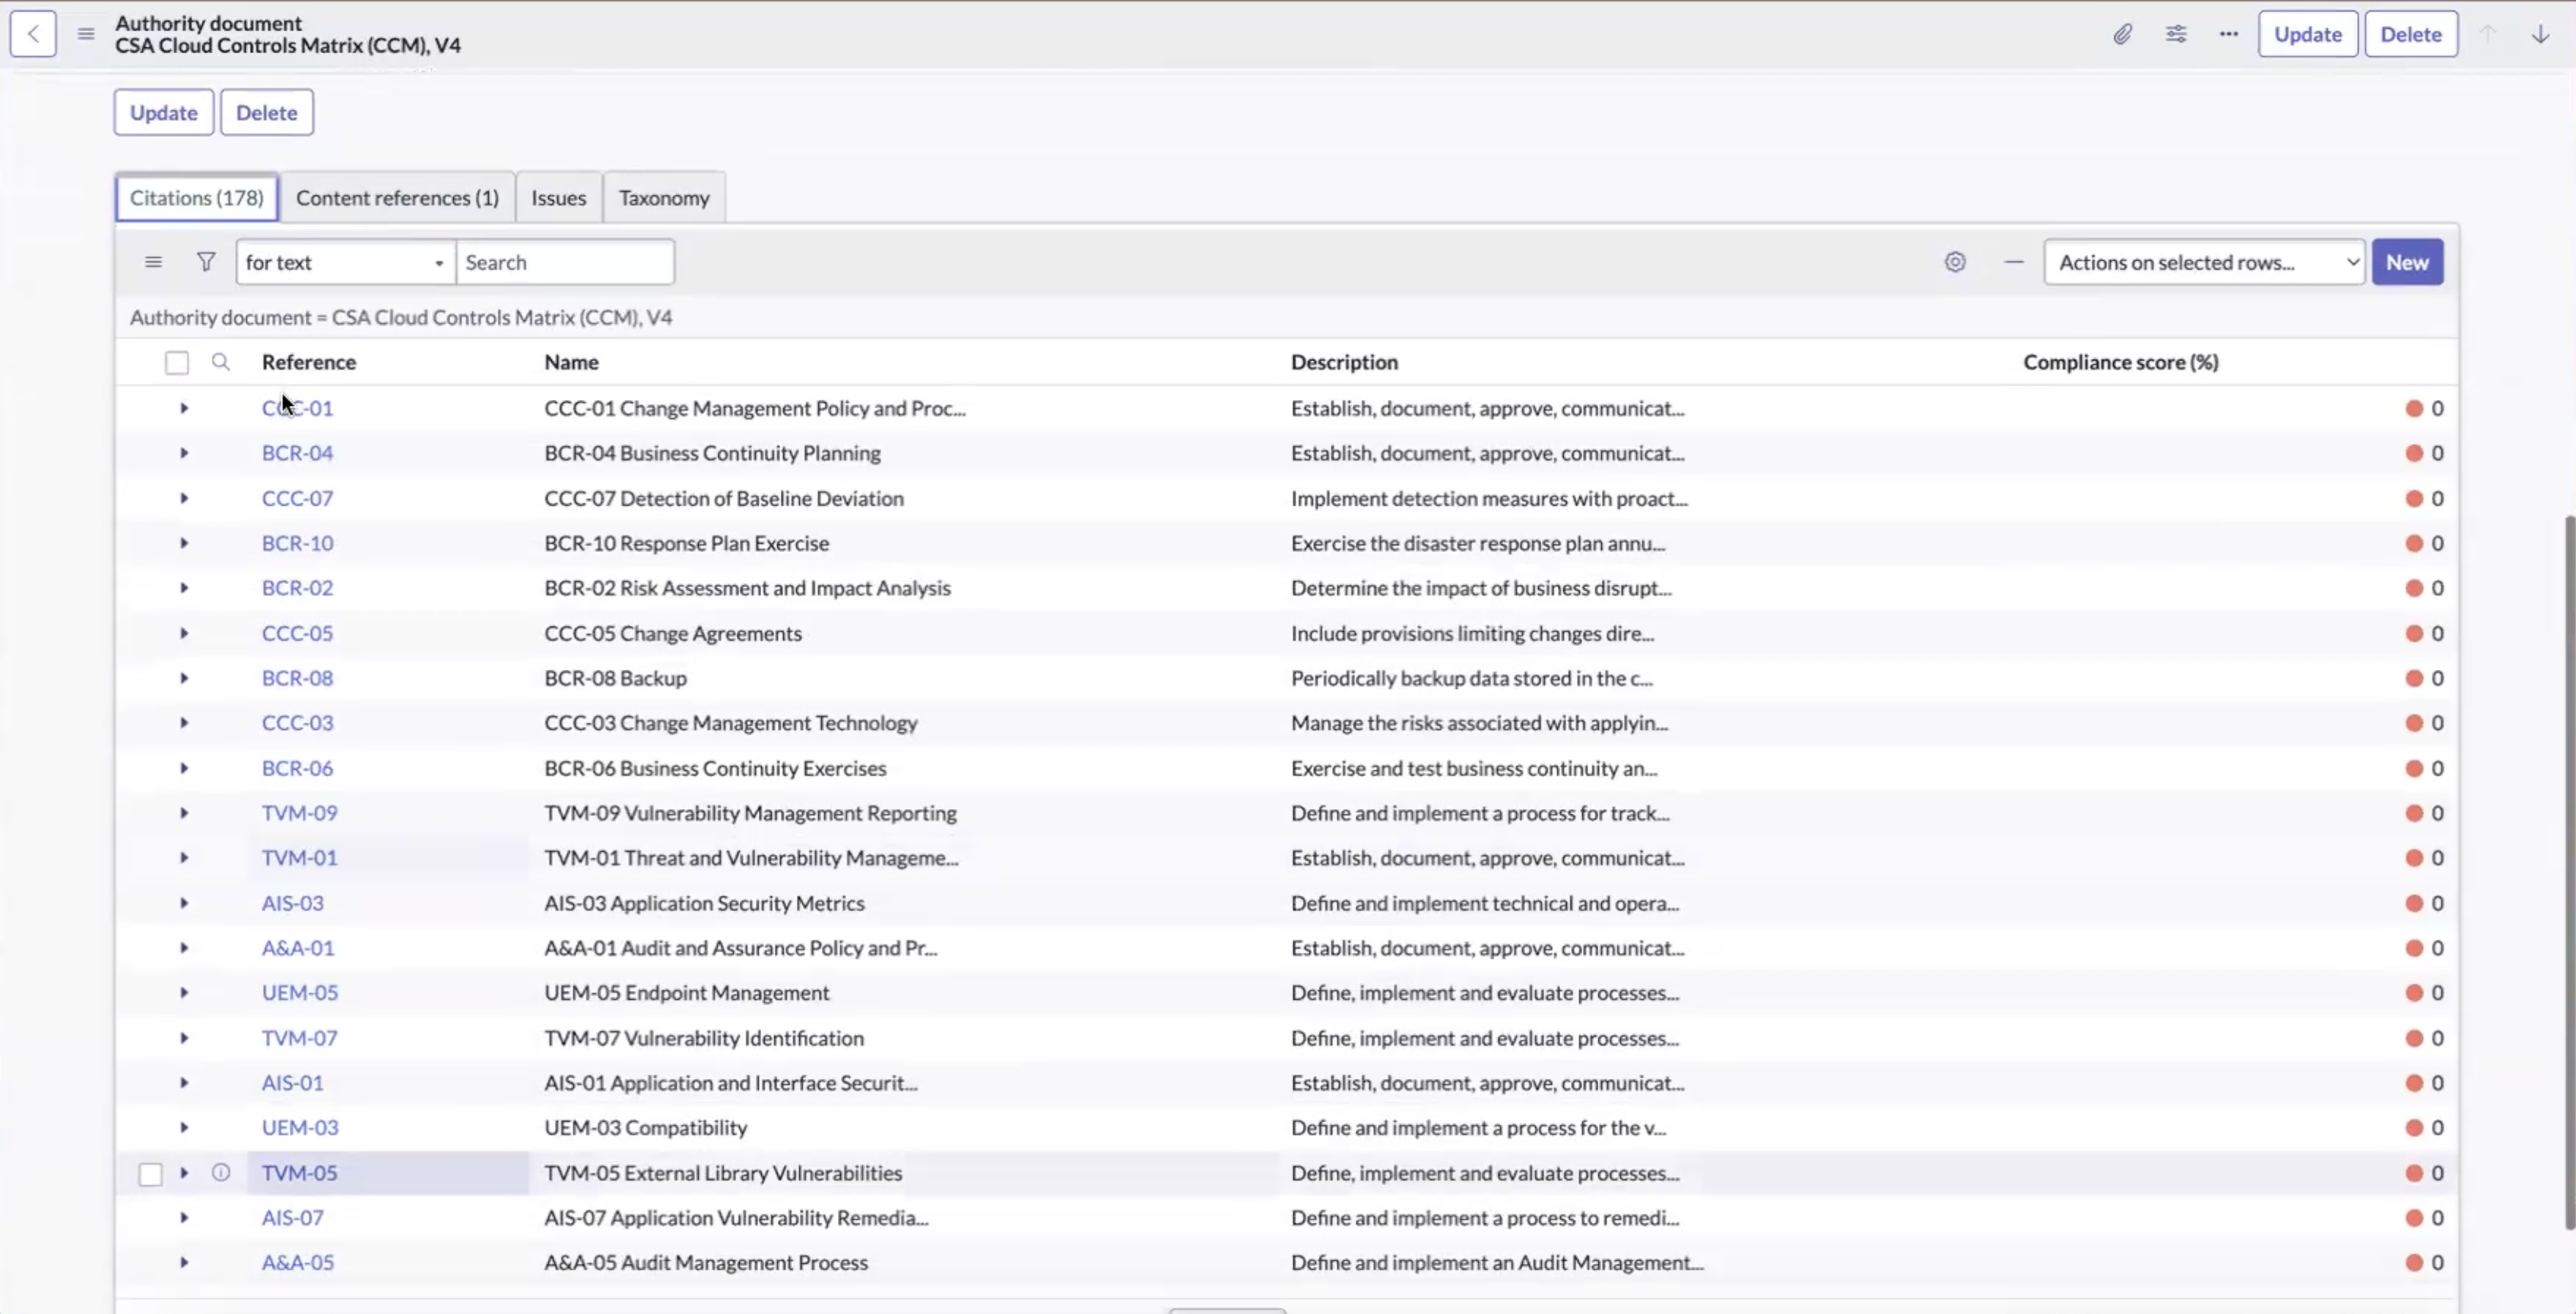Expand the CCC-07 row
The image size is (2576, 1314).
coord(184,498)
